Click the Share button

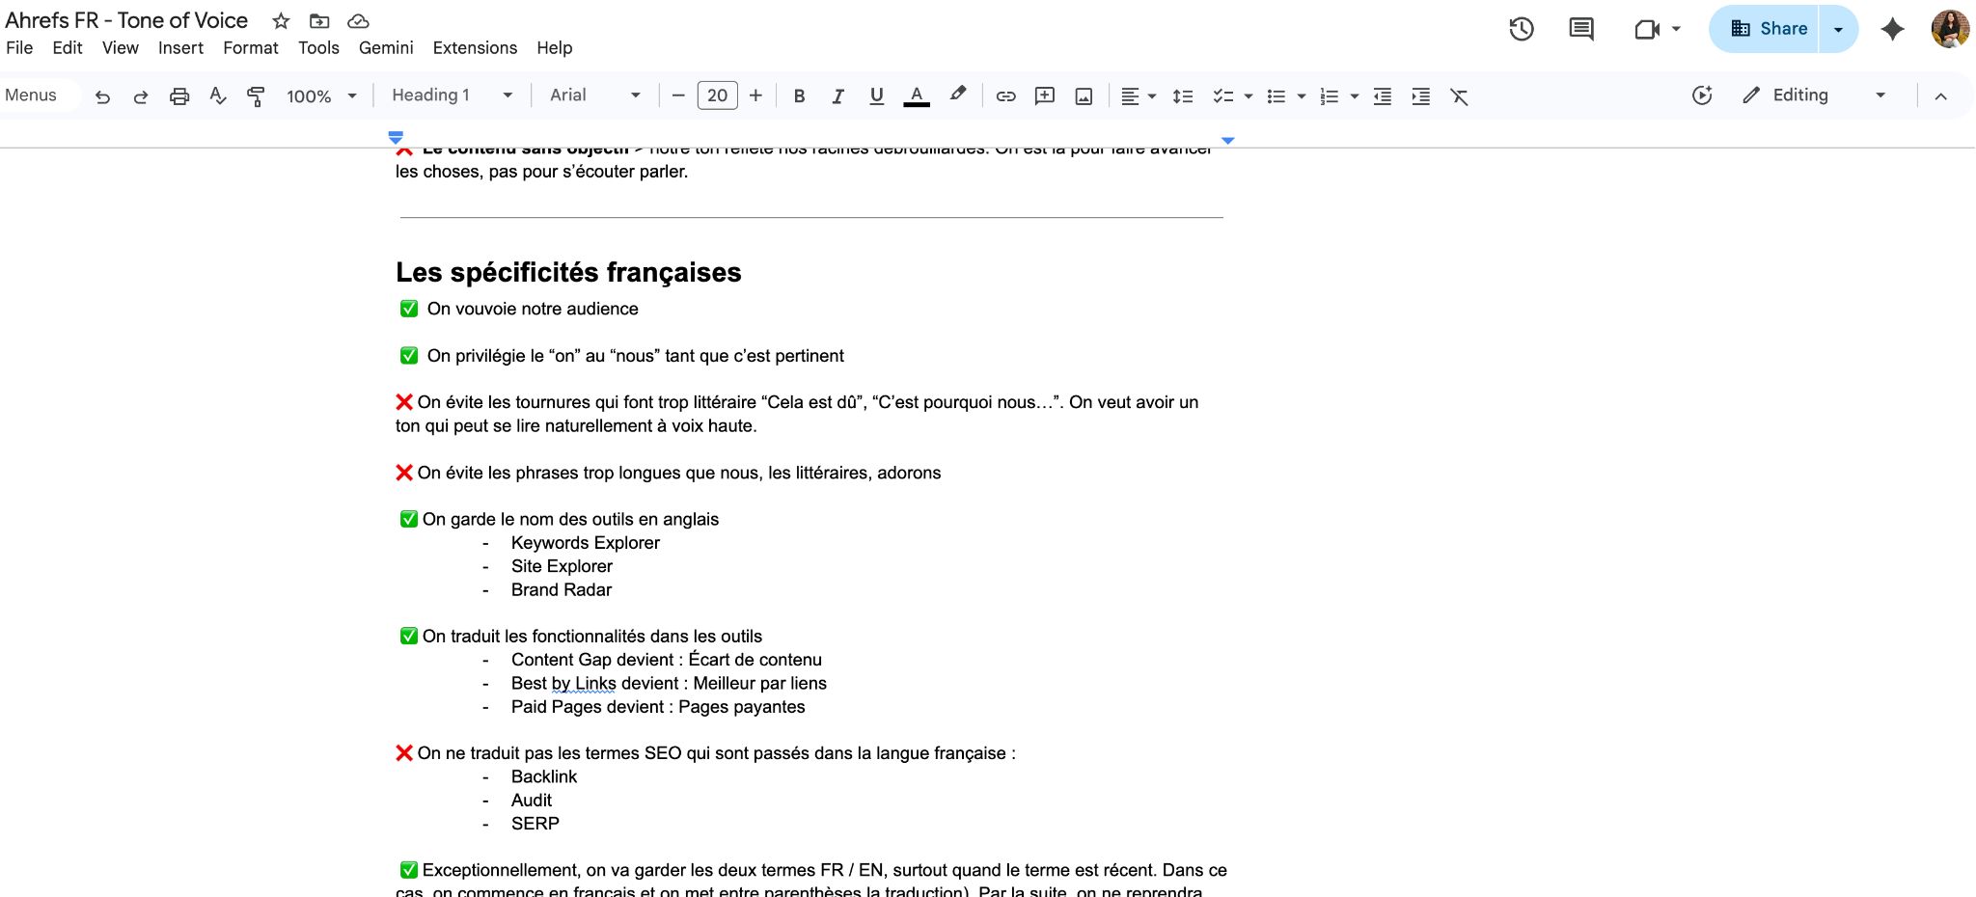pyautogui.click(x=1765, y=29)
